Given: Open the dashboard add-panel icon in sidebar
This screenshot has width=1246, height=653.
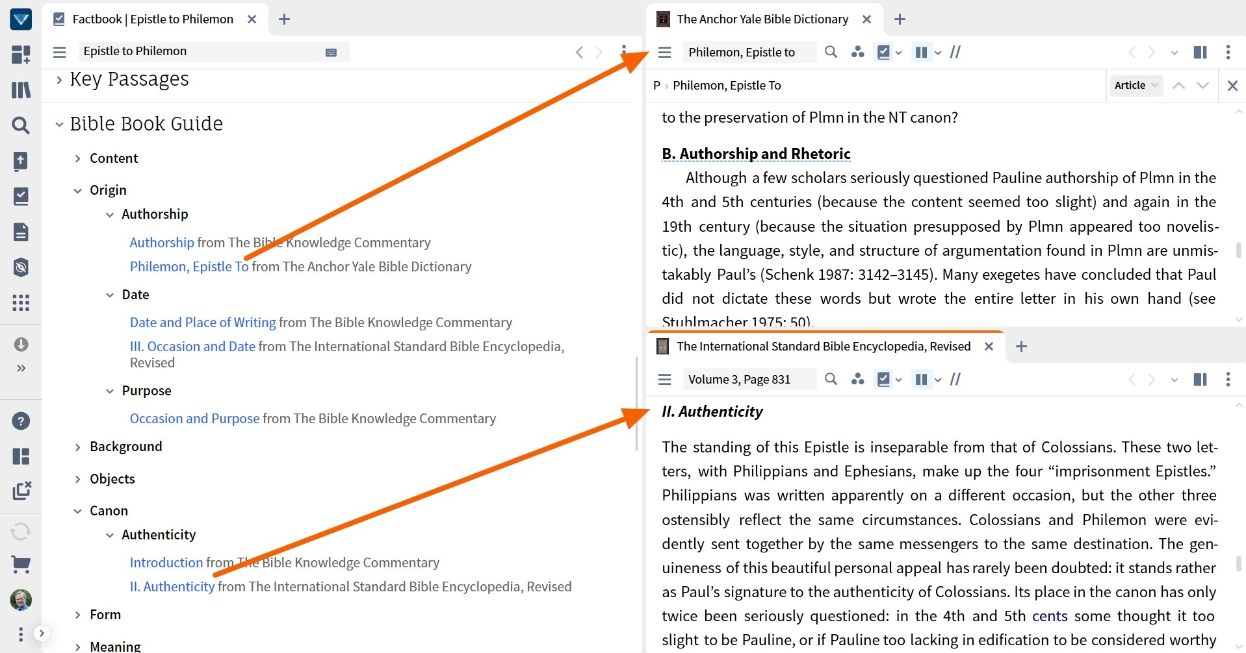Looking at the screenshot, I should [x=21, y=55].
